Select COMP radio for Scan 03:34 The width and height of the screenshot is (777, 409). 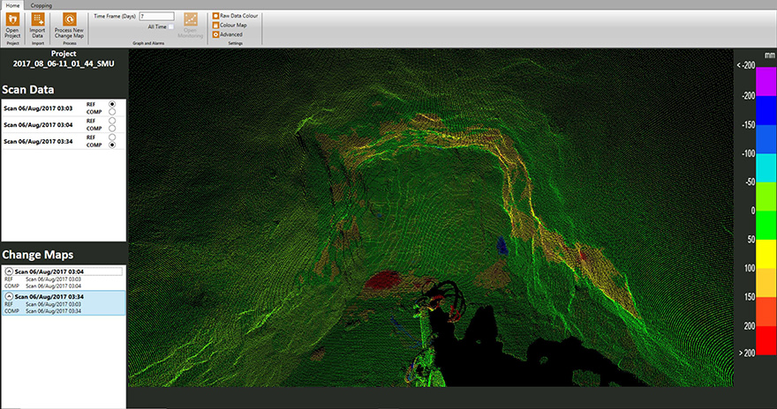112,145
